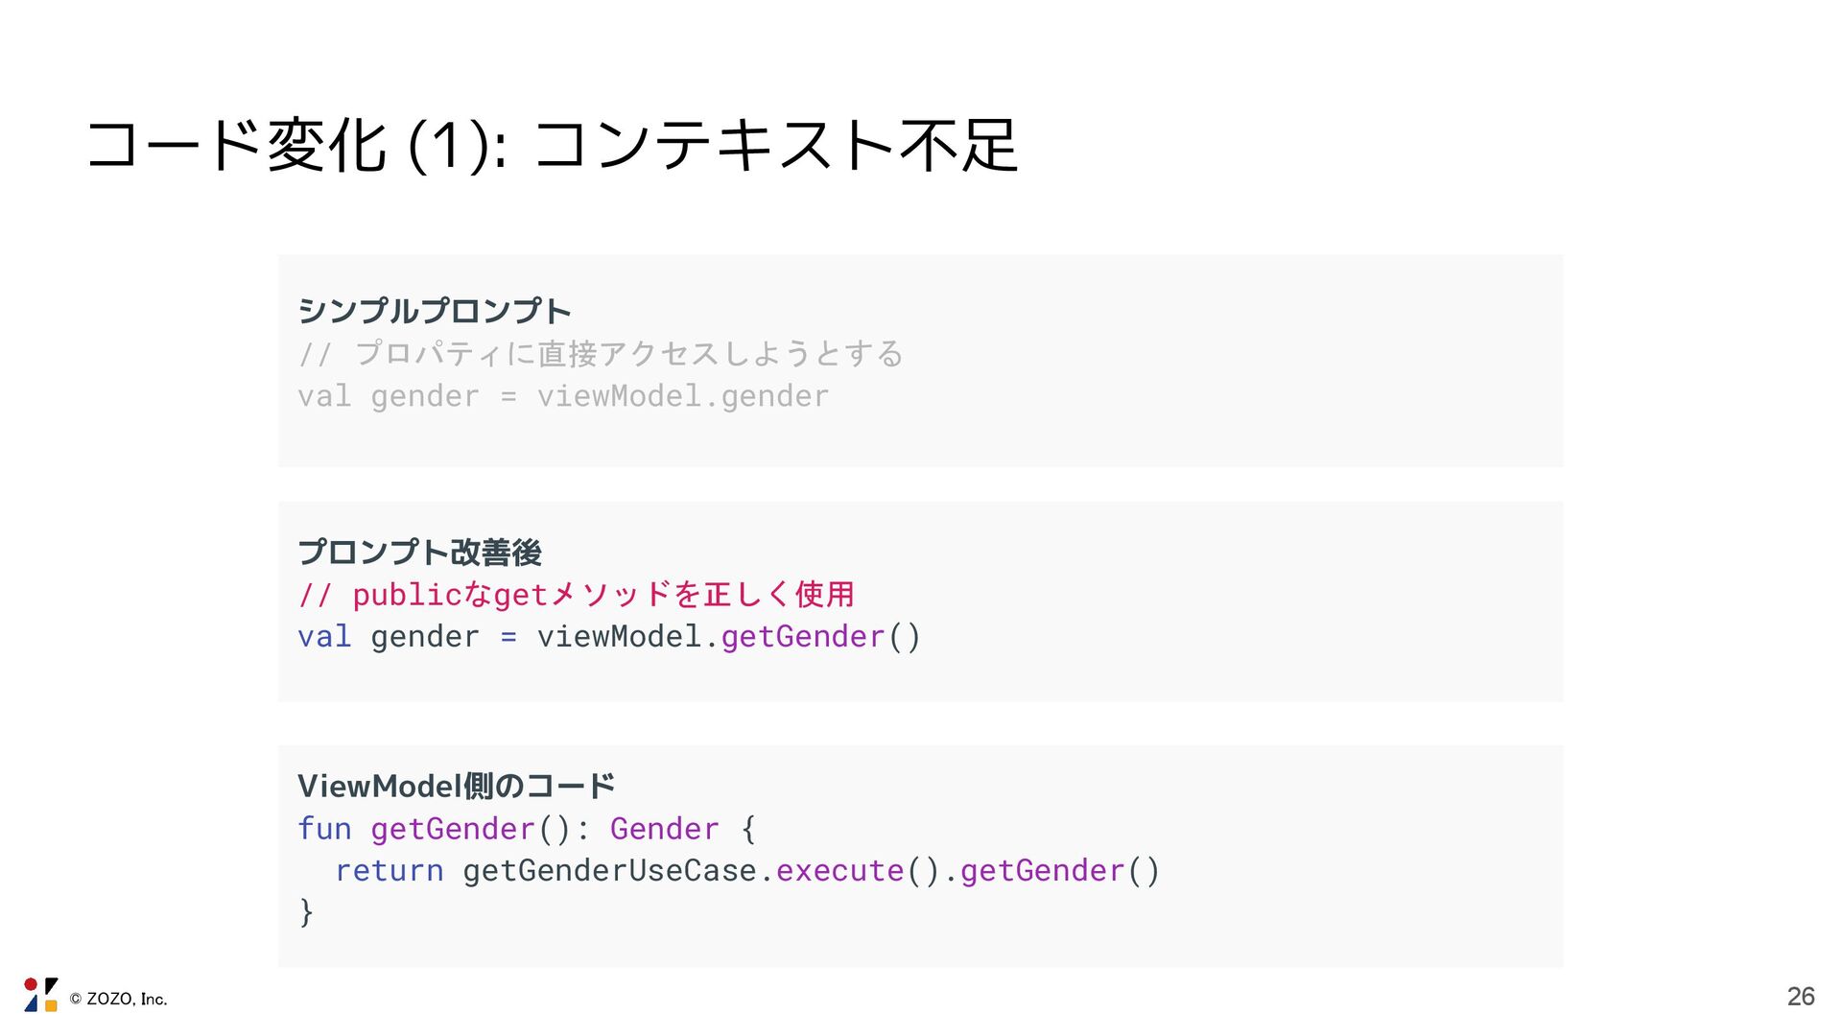The width and height of the screenshot is (1842, 1036).
Task: Click the © ZOZO, Inc. copyright text
Action: [x=118, y=999]
